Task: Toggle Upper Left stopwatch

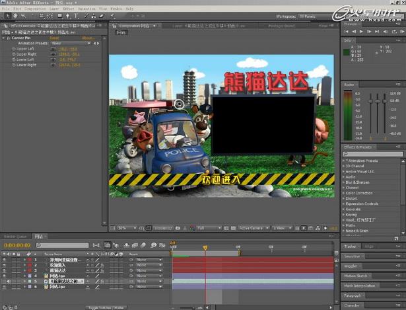Action: (14, 49)
